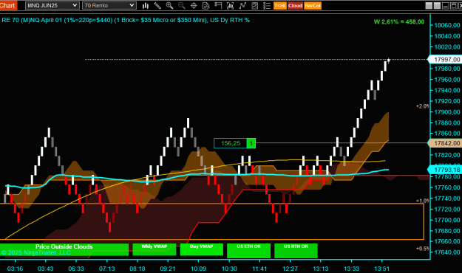Viewport: 462px width, 273px height.
Task: Open the indicators icon
Action: [242, 5]
